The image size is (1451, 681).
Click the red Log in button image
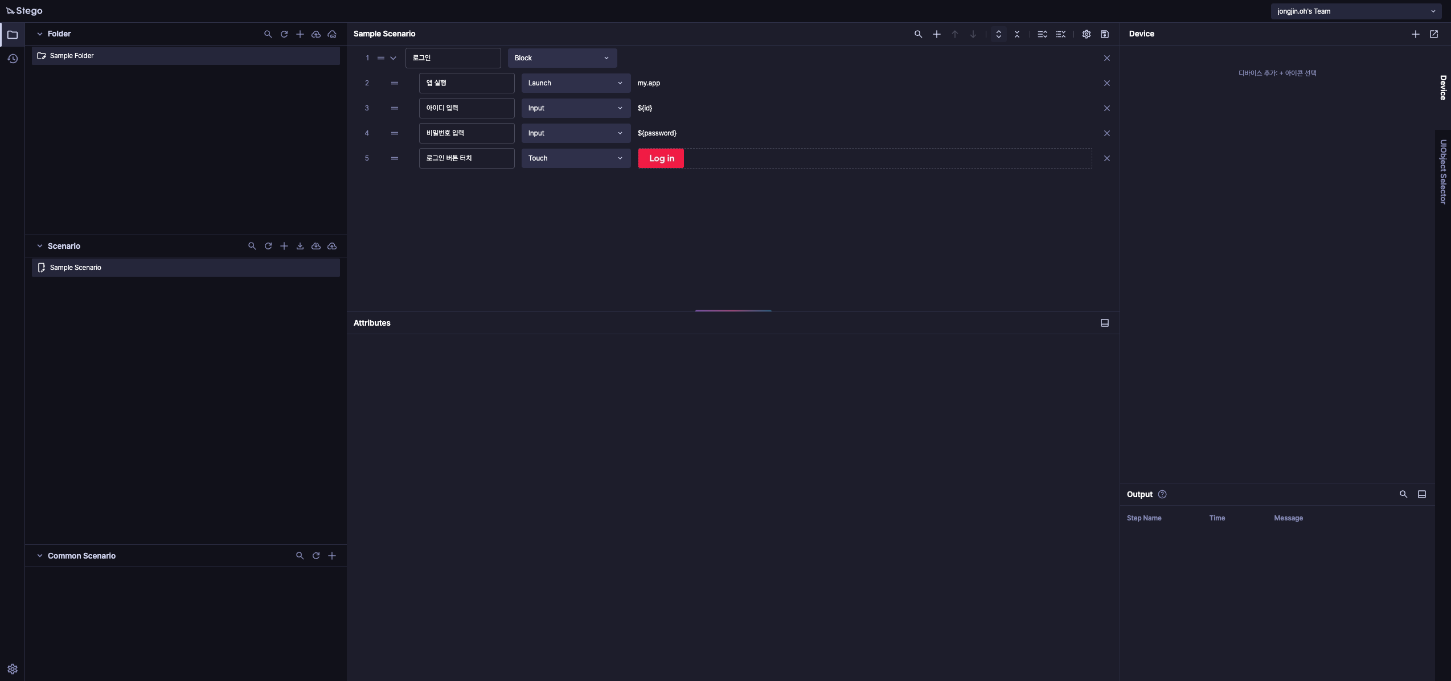[661, 158]
